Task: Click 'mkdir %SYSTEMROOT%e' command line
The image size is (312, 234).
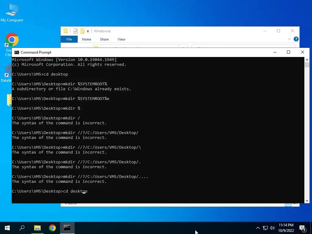Action: [x=86, y=98]
